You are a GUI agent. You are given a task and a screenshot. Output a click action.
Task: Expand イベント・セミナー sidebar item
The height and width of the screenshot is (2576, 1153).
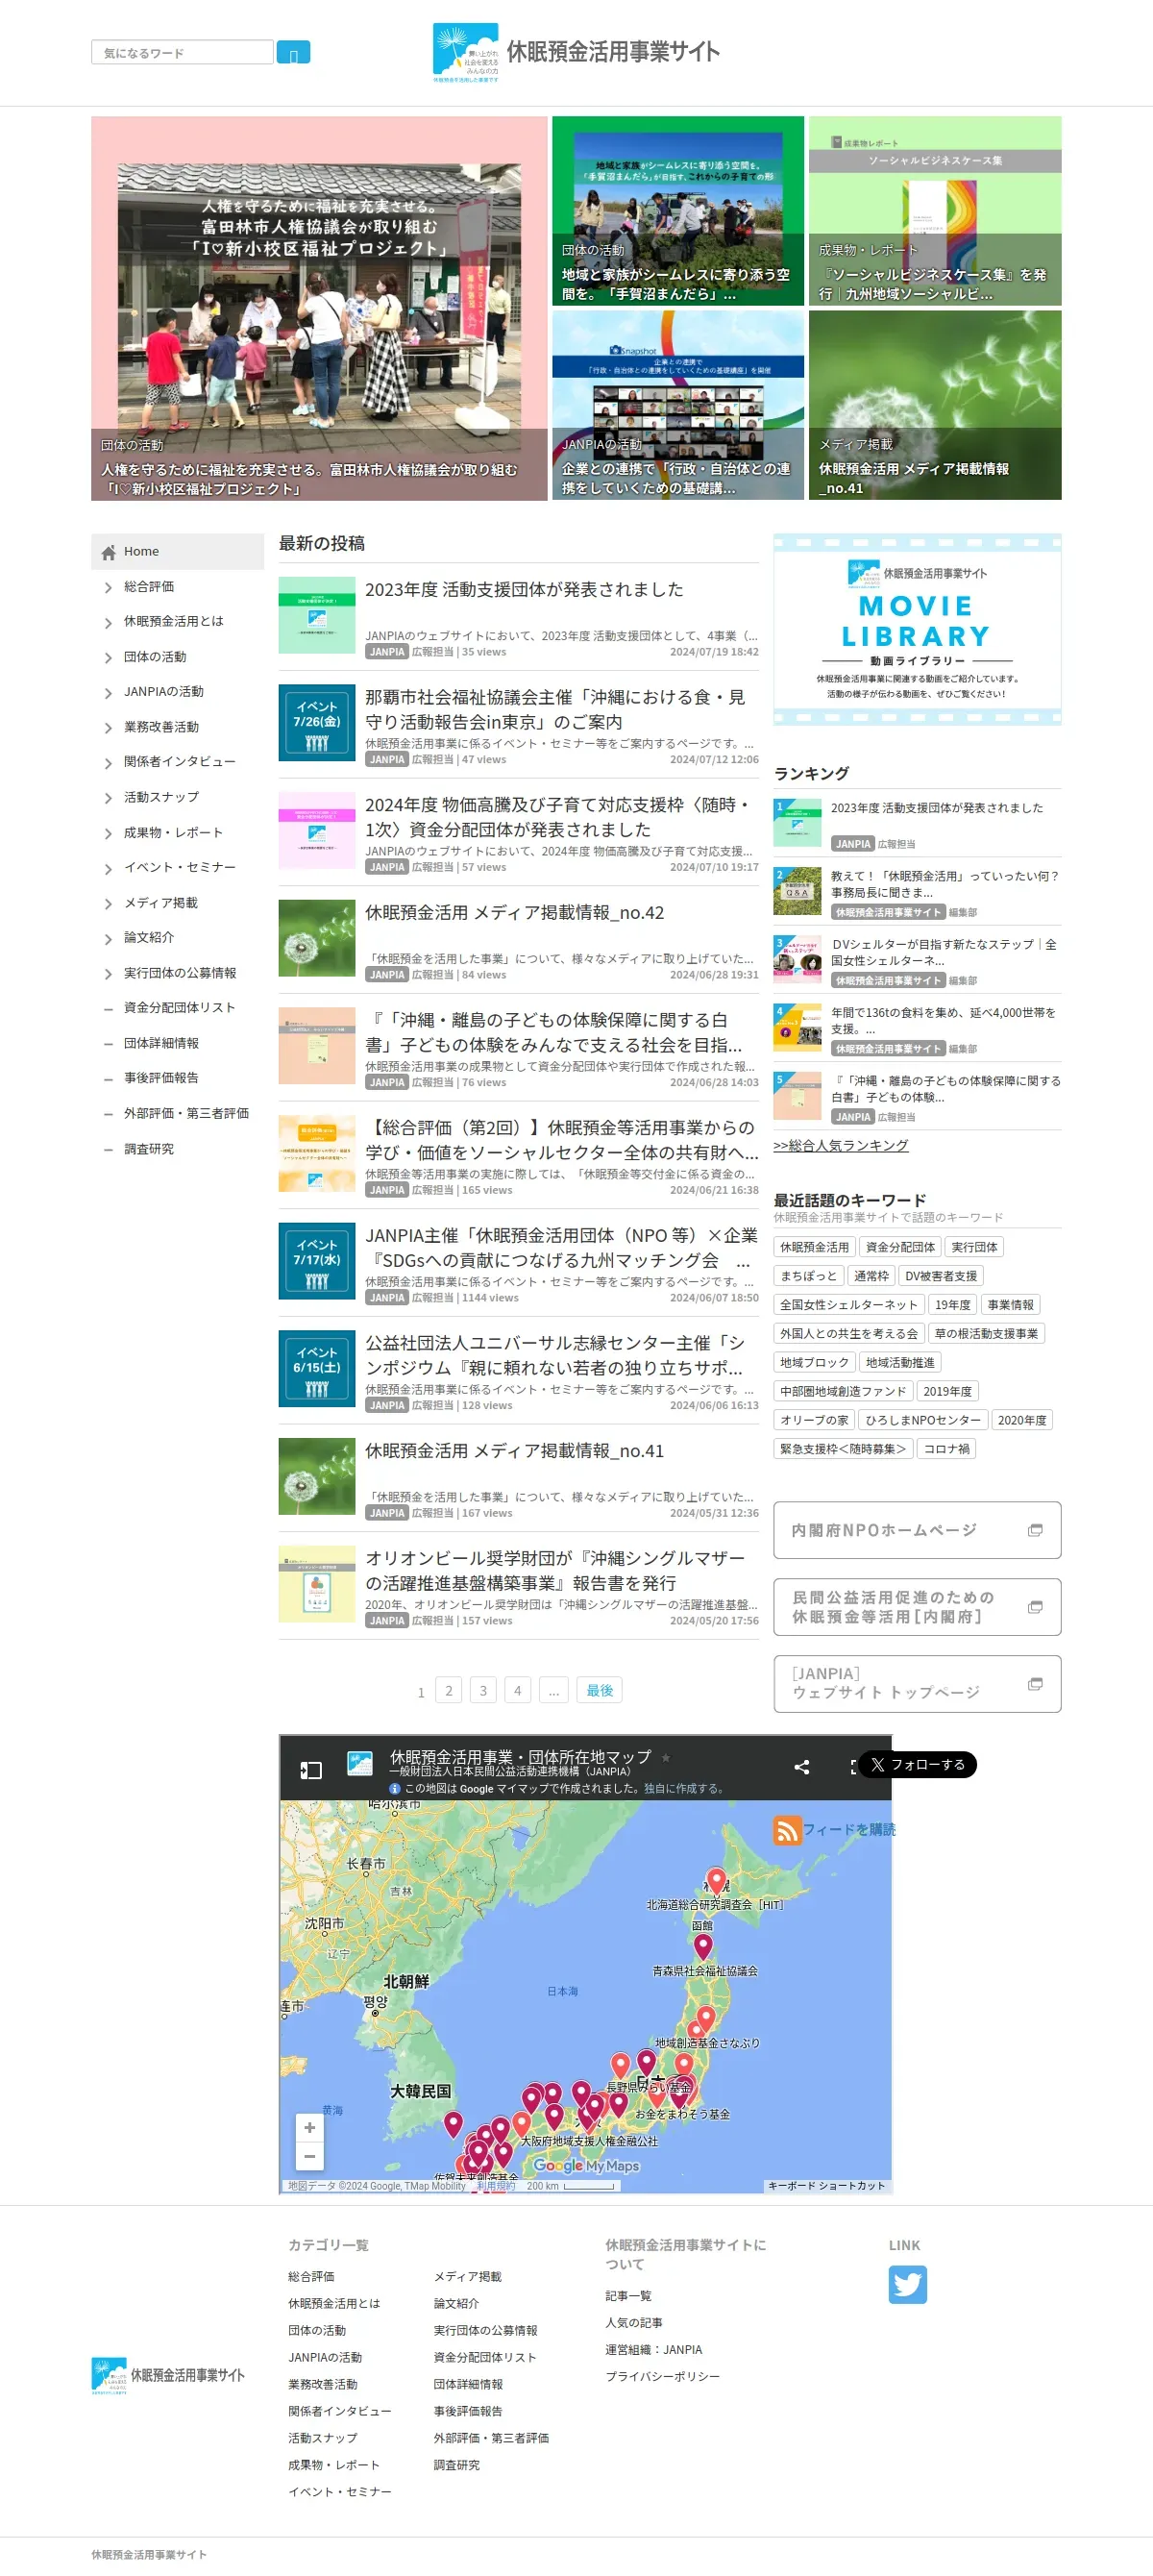(x=108, y=869)
